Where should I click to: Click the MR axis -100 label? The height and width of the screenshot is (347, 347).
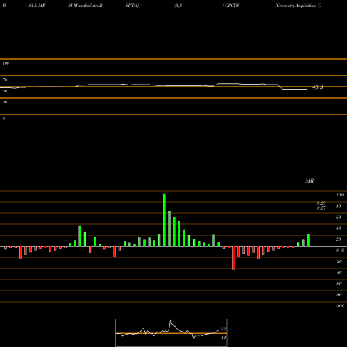339,306
